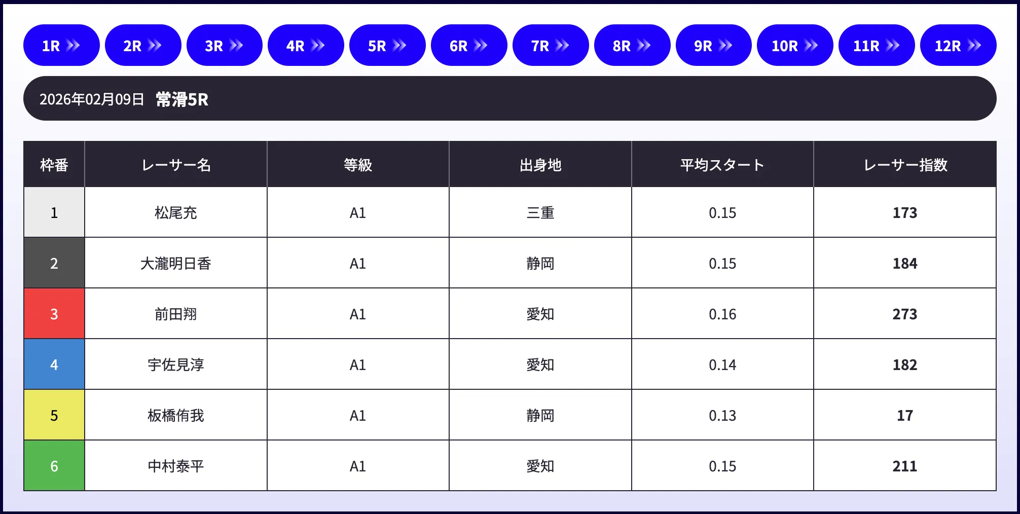This screenshot has height=514, width=1020.
Task: Select the 5R race button
Action: tap(387, 46)
